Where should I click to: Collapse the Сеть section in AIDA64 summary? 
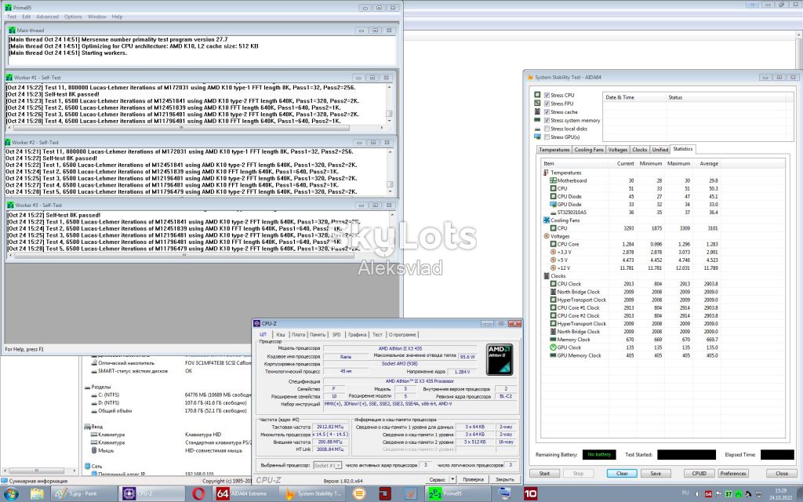(86, 466)
